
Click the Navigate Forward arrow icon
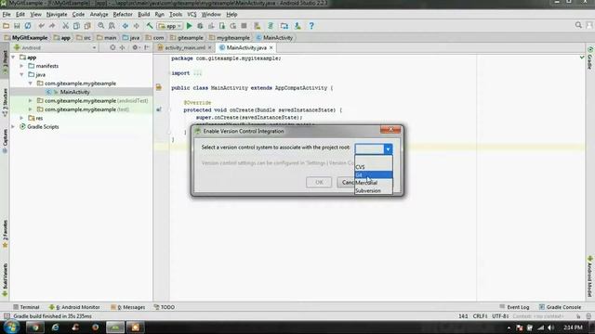point(136,26)
